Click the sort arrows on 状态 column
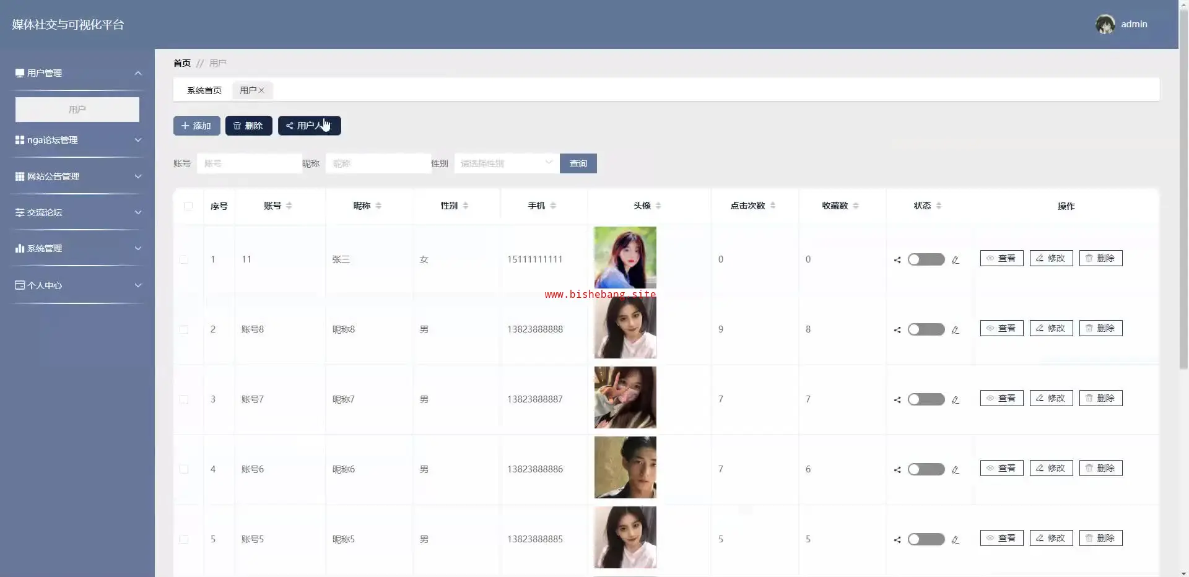The width and height of the screenshot is (1189, 577). click(939, 206)
